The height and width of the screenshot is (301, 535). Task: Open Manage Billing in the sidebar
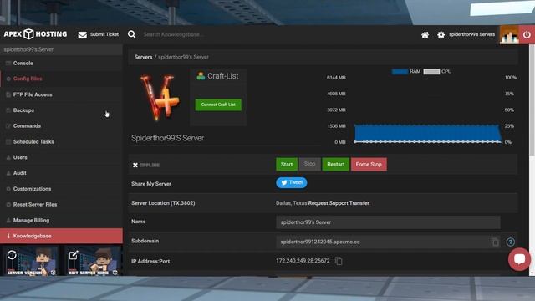click(x=61, y=221)
